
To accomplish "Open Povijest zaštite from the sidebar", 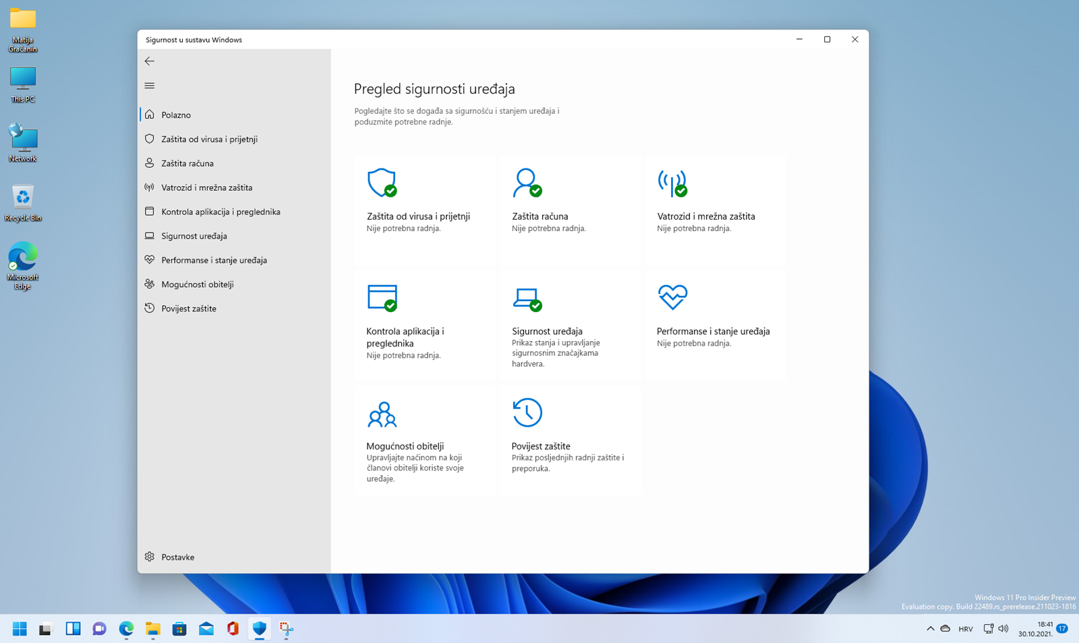I will (x=234, y=309).
